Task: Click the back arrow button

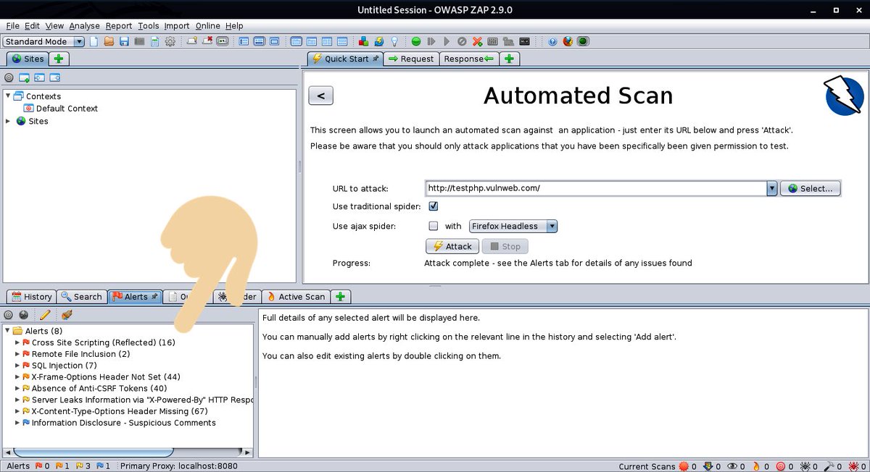Action: tap(321, 95)
